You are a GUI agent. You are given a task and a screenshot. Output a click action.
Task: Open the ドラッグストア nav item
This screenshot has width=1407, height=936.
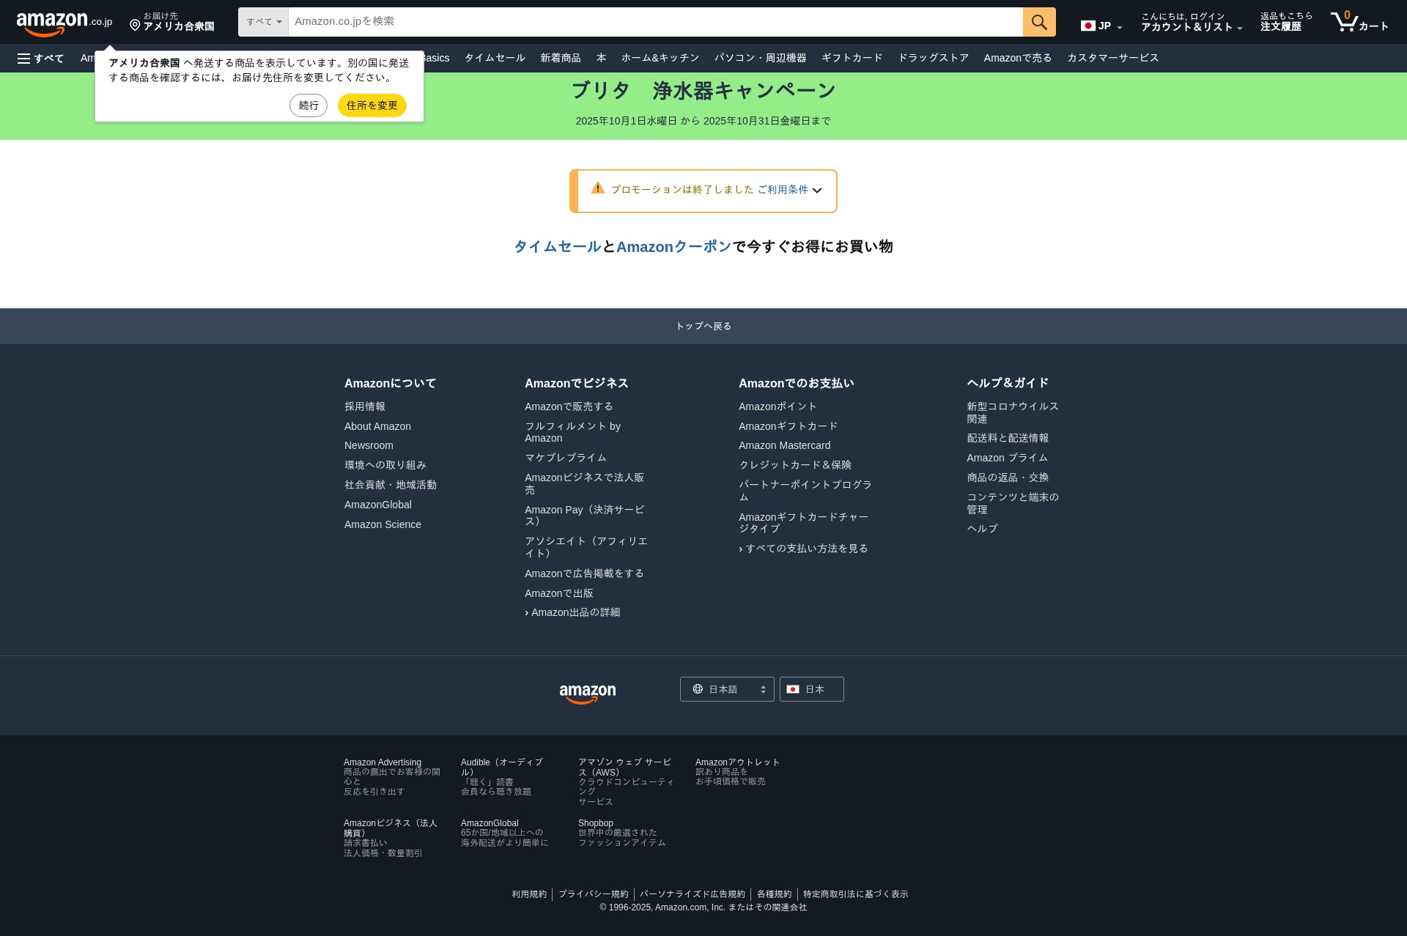click(x=934, y=58)
